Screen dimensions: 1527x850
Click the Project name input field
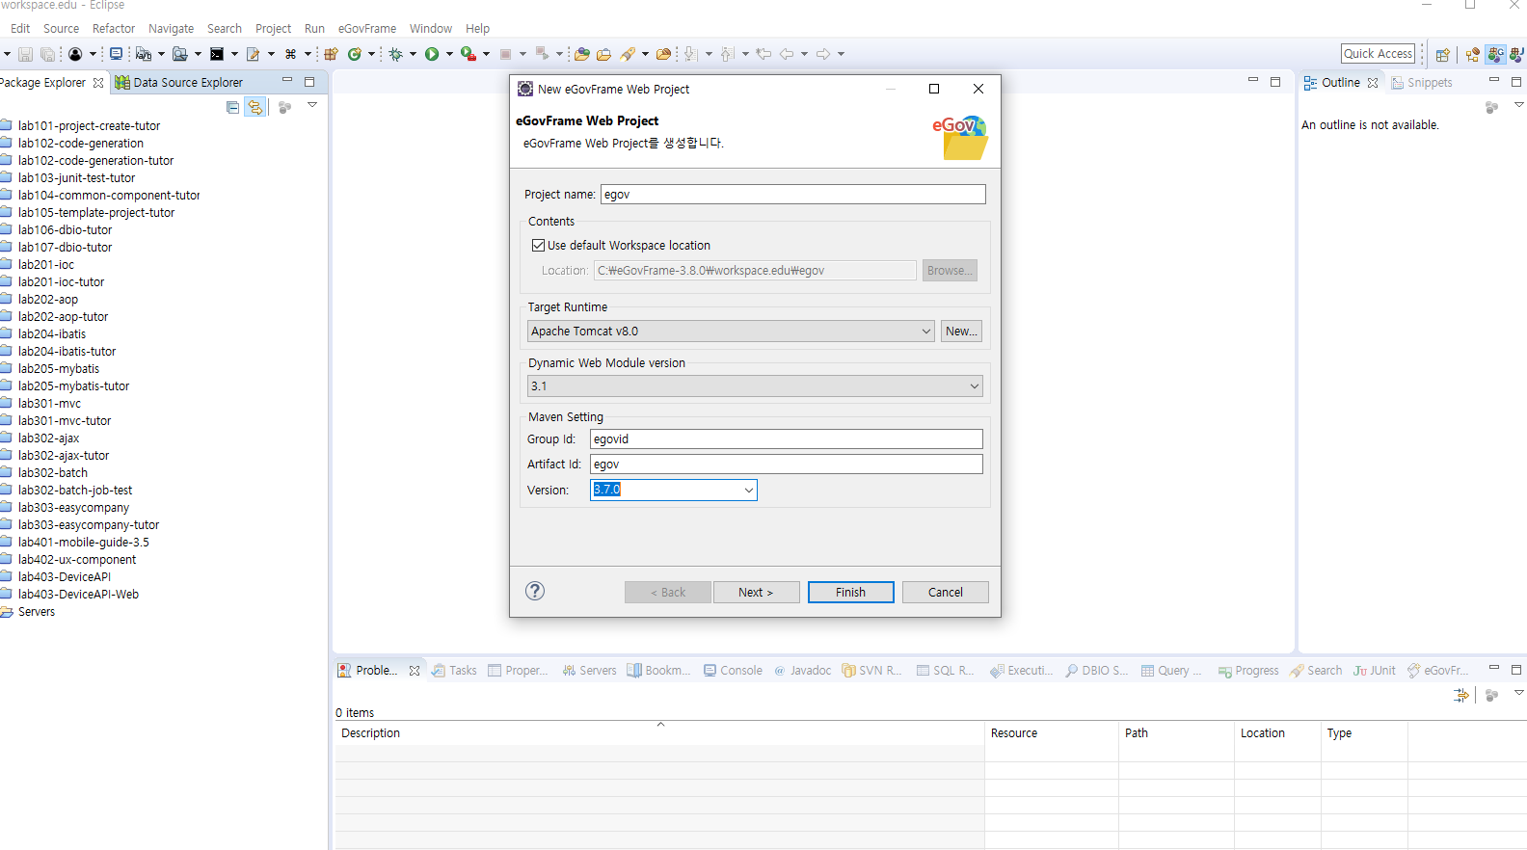coord(792,194)
